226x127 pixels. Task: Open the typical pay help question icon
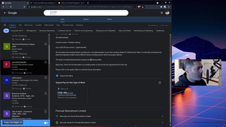pyautogui.click(x=160, y=83)
